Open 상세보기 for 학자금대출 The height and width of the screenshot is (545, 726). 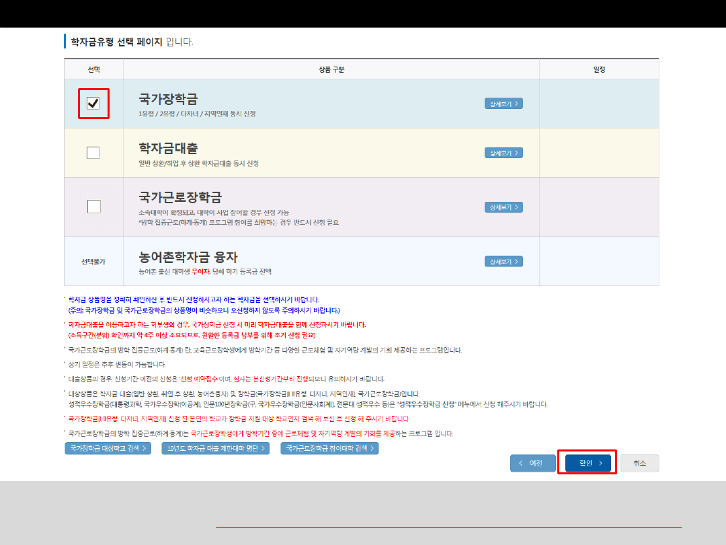click(503, 153)
